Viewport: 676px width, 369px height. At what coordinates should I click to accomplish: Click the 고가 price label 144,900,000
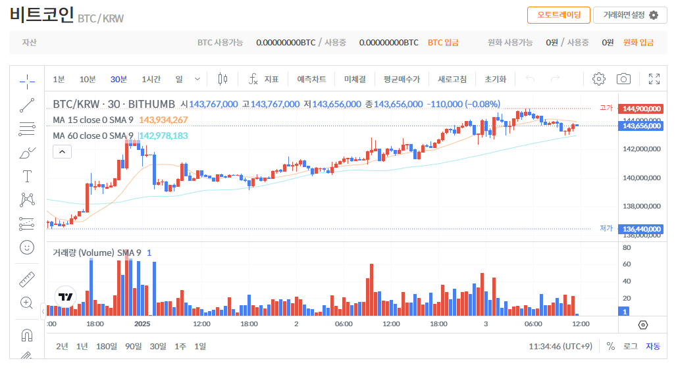642,109
